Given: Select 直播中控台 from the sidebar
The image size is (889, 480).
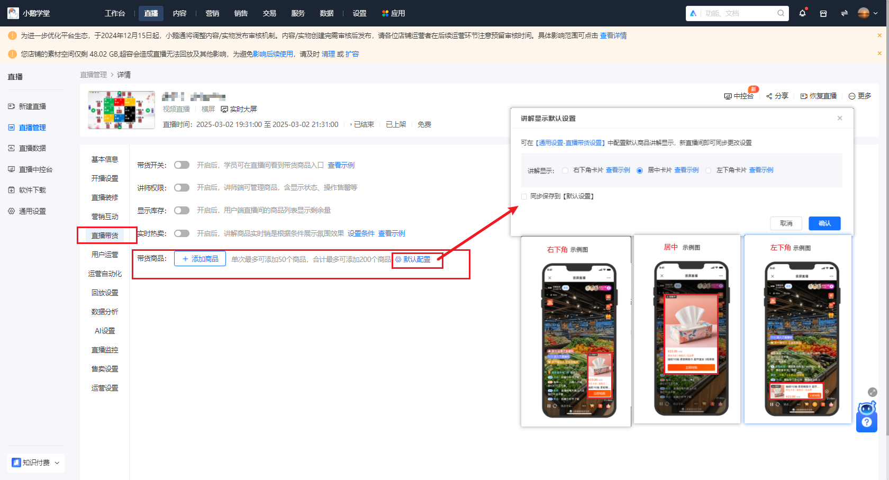Looking at the screenshot, I should tap(34, 169).
